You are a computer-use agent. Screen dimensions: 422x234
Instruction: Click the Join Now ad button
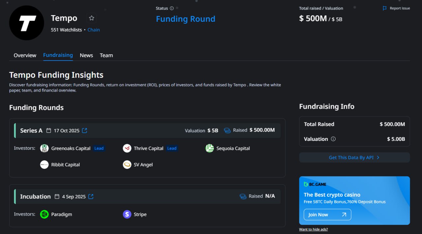[327, 215]
